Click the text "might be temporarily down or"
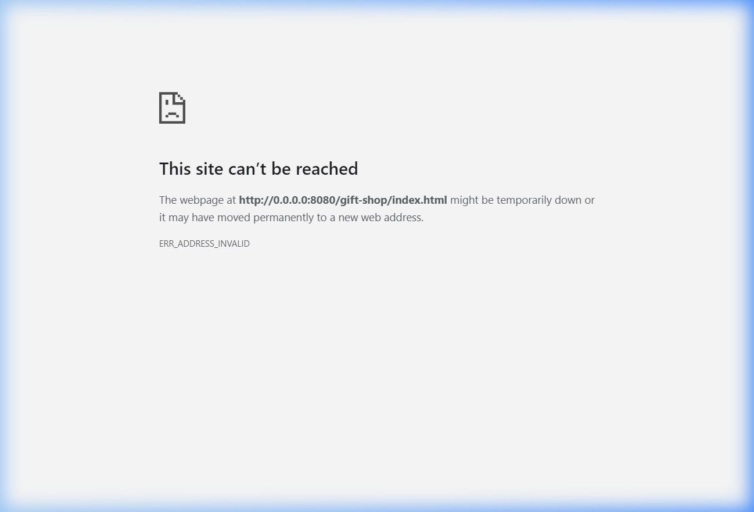The image size is (754, 512). tap(522, 200)
